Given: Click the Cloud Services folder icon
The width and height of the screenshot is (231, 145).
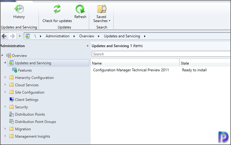Looking at the screenshot, I should [x=11, y=85].
